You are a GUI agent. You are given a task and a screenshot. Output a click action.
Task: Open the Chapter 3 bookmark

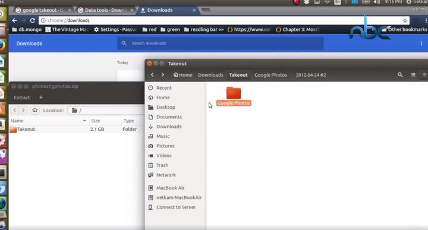coord(298,30)
